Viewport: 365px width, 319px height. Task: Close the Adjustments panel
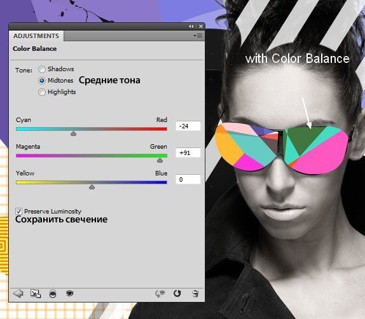coord(201,27)
